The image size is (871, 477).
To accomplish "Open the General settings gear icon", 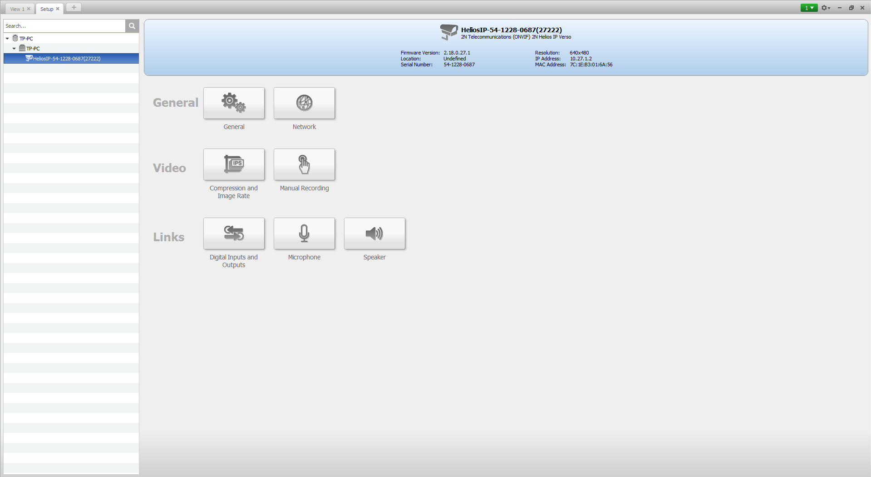I will coord(234,103).
